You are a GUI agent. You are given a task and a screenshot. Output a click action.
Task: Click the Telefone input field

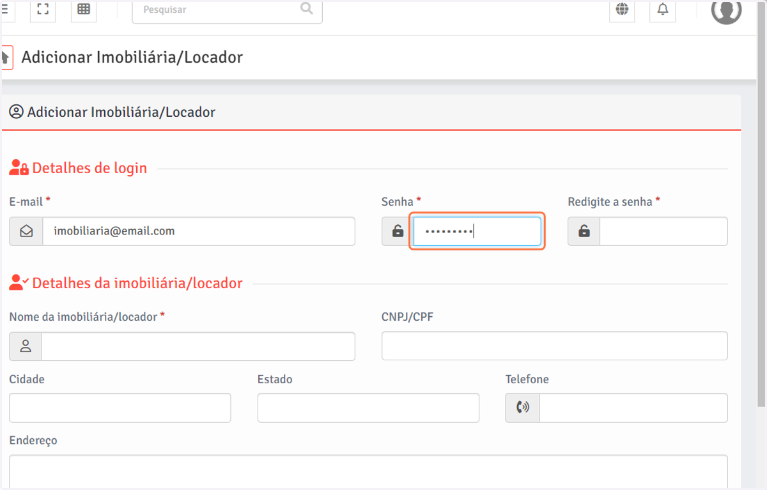[x=633, y=408]
